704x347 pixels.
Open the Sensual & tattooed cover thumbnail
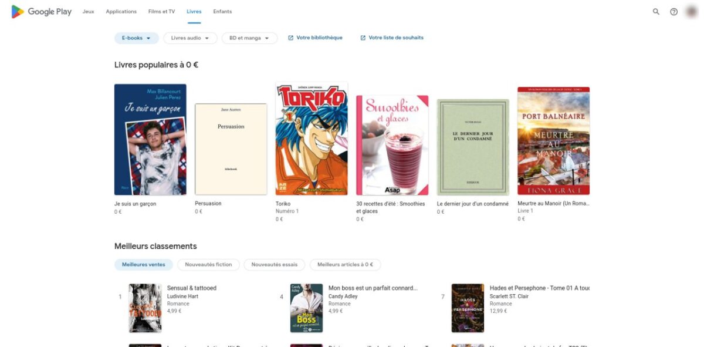click(x=145, y=308)
